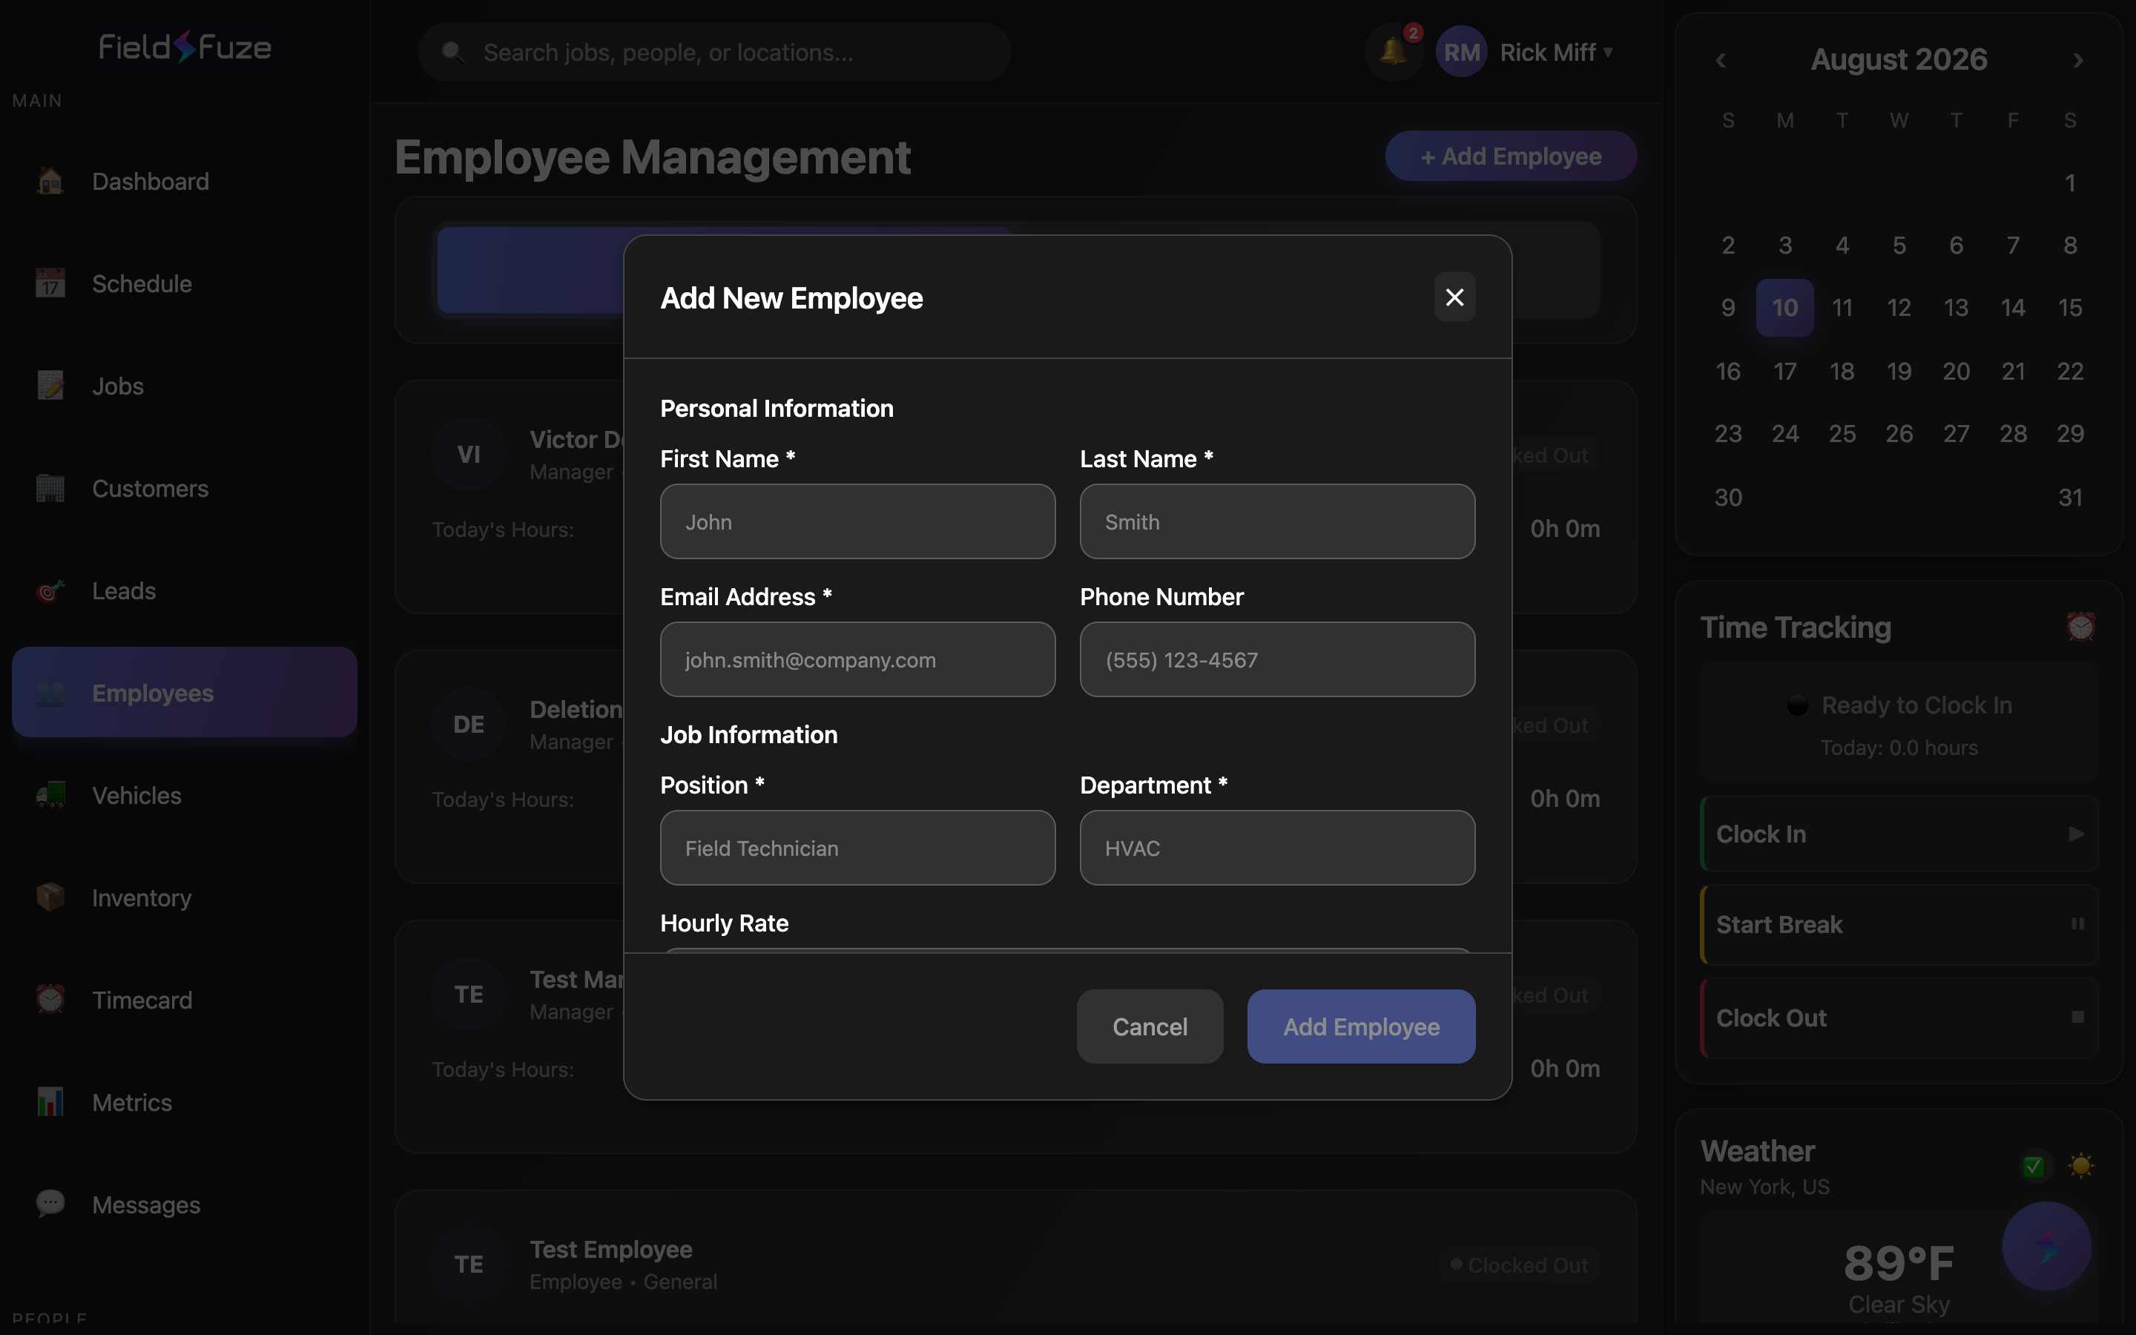Screen dimensions: 2136x1335
Task: Click the + Add Employee header button
Action: (x=1510, y=156)
